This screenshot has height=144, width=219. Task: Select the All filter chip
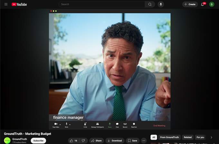pos(154,137)
